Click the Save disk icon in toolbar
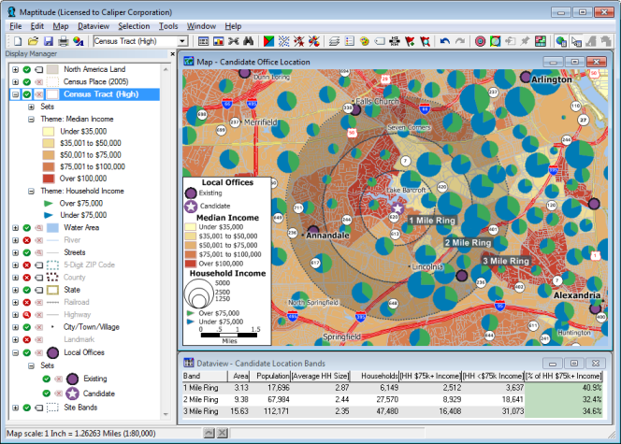The height and width of the screenshot is (444, 621). click(48, 42)
